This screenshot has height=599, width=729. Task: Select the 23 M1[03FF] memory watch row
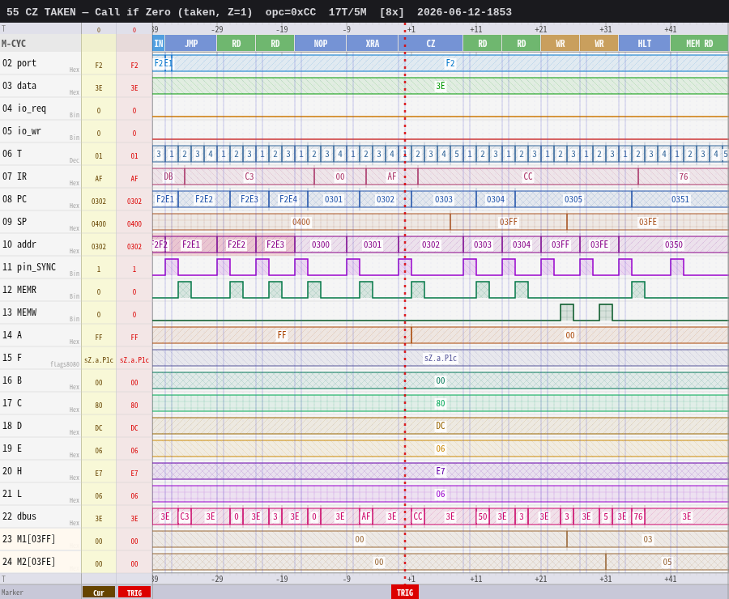point(364,539)
